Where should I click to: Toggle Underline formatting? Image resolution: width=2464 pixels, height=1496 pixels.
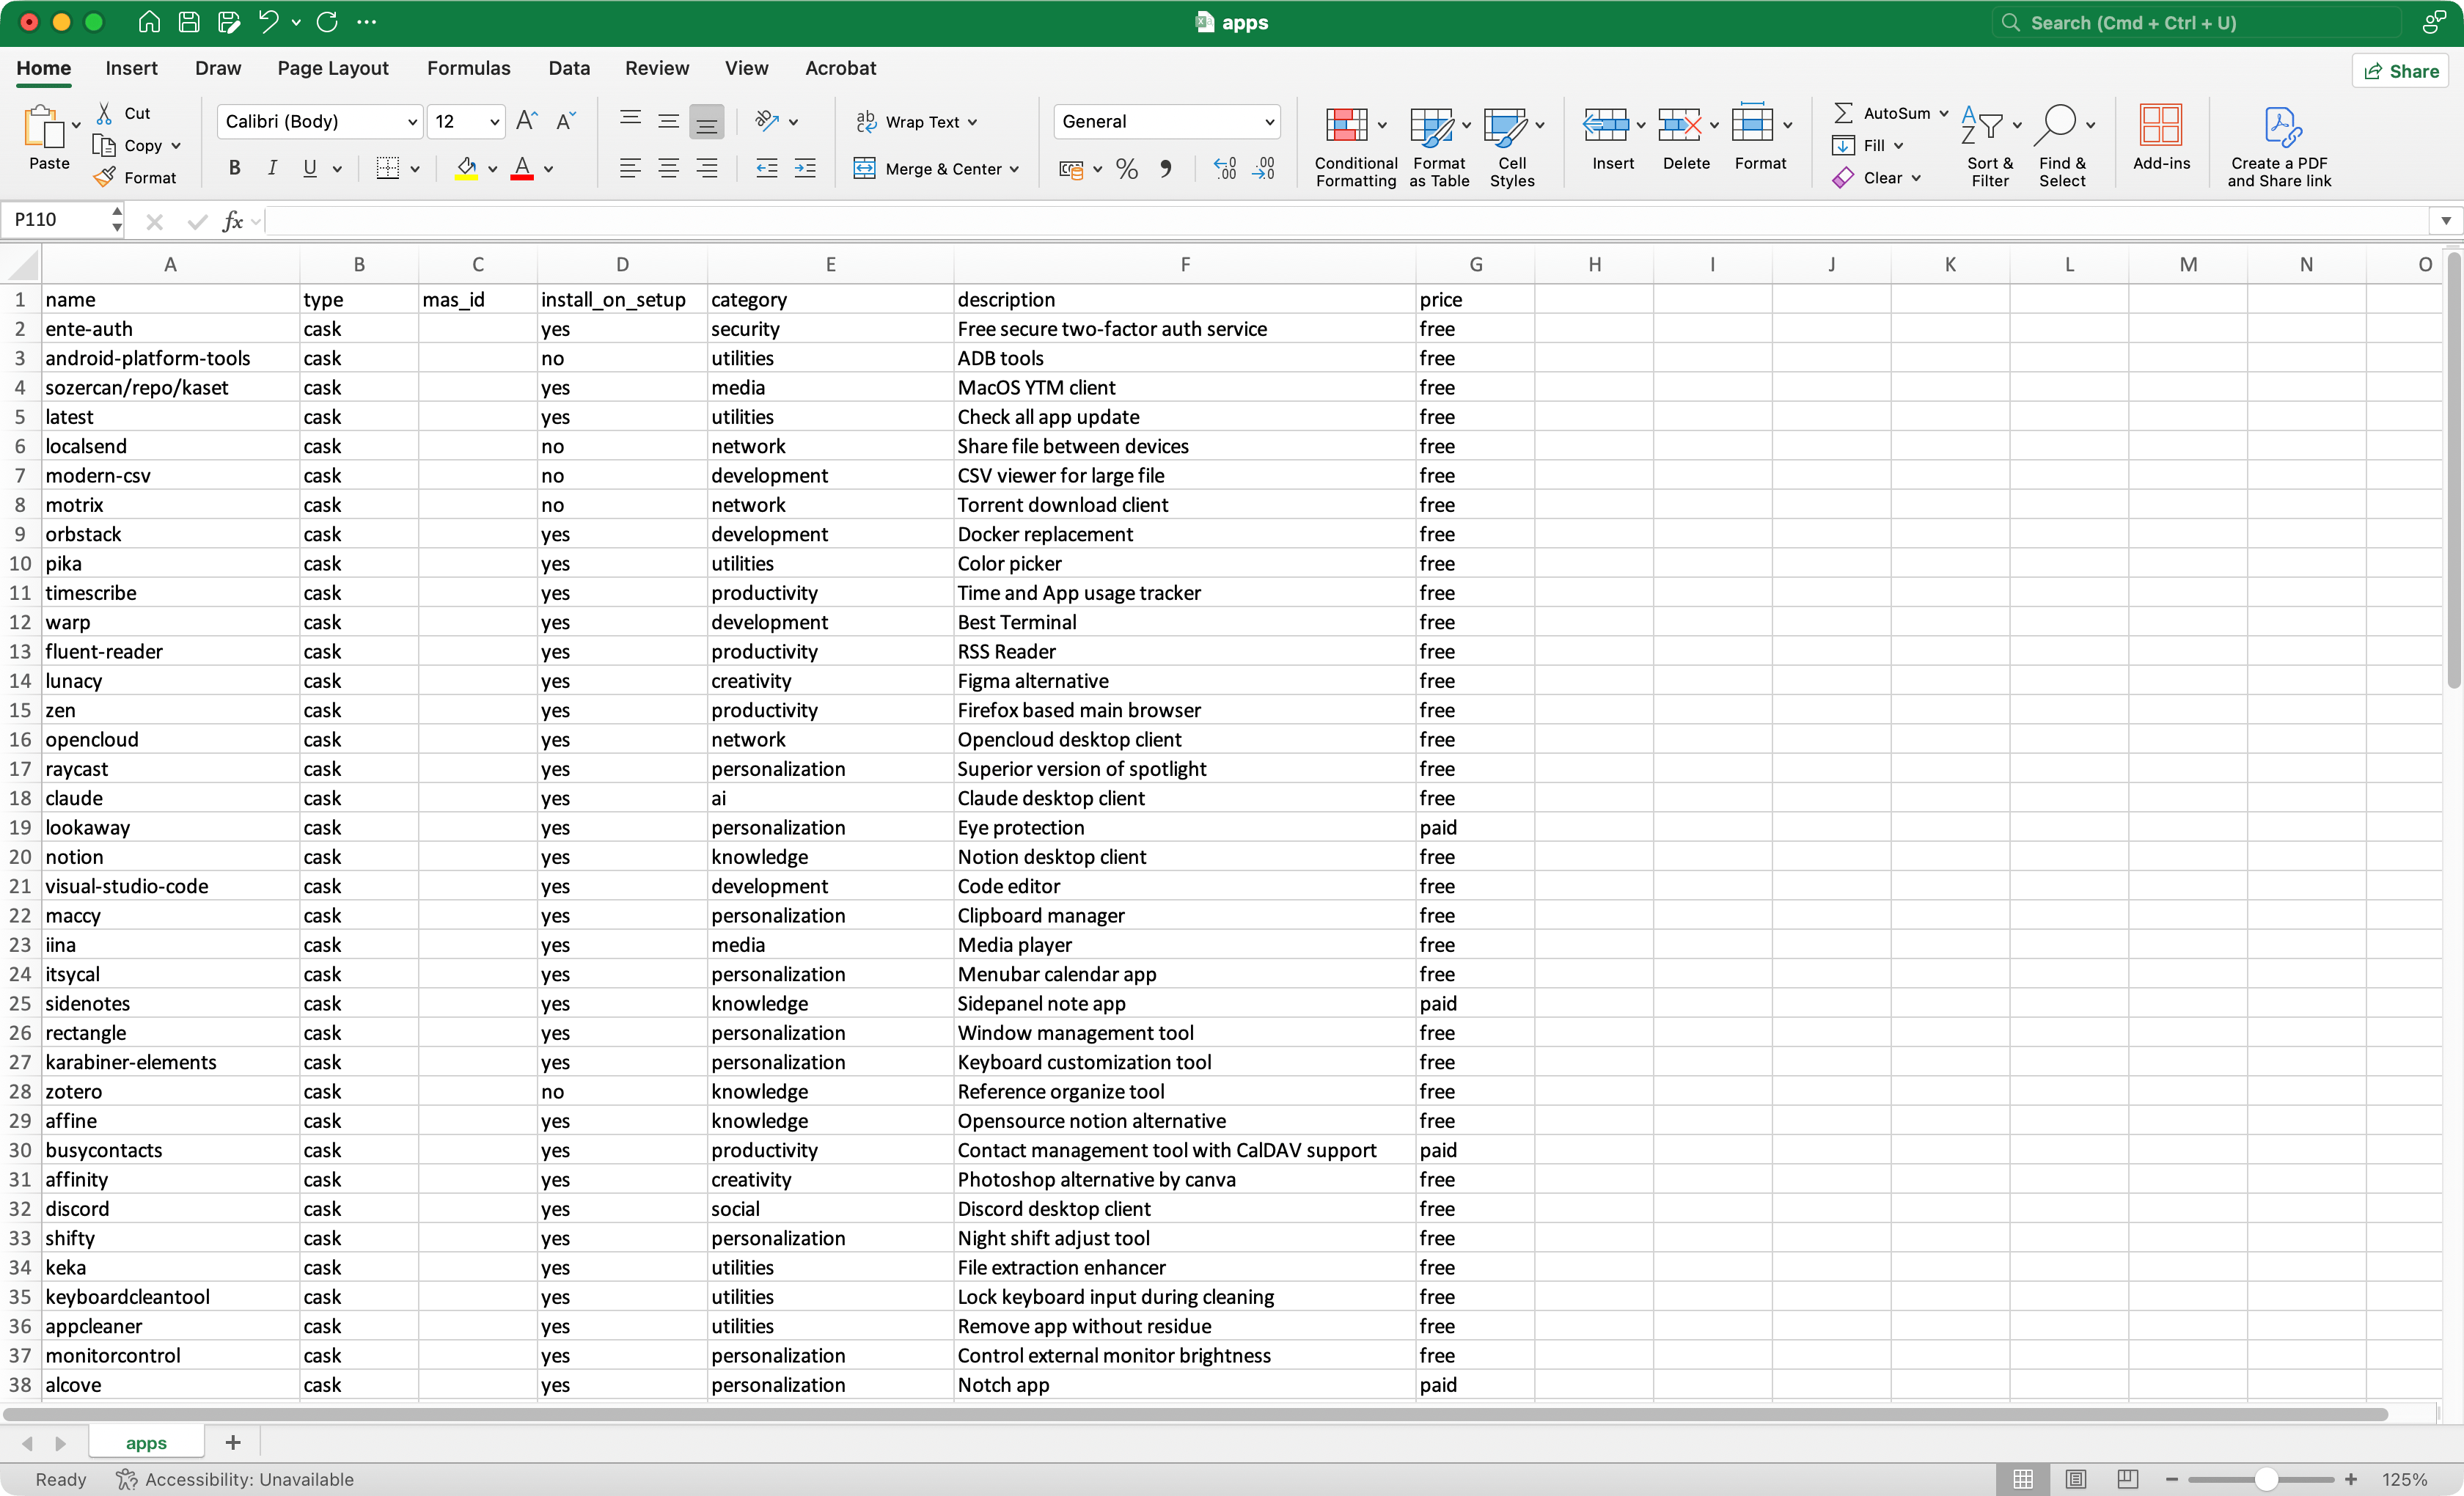tap(310, 168)
